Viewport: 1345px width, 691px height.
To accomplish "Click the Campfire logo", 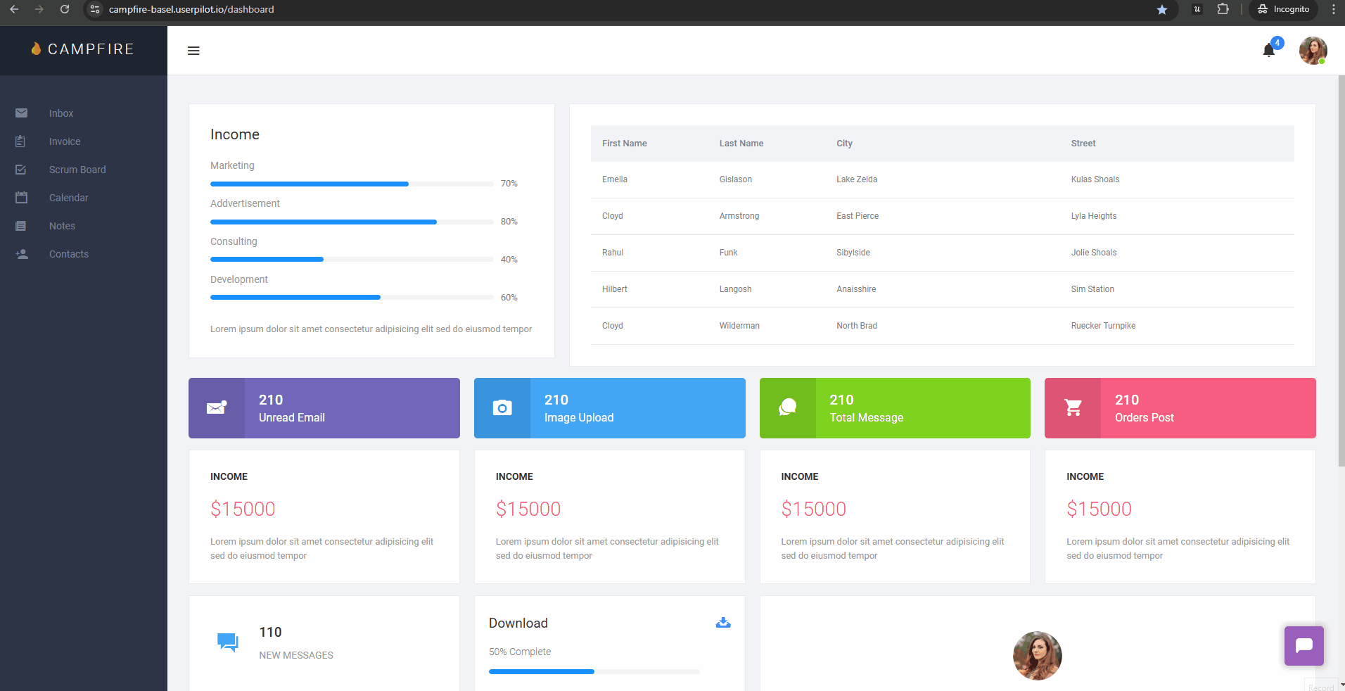I will (84, 50).
